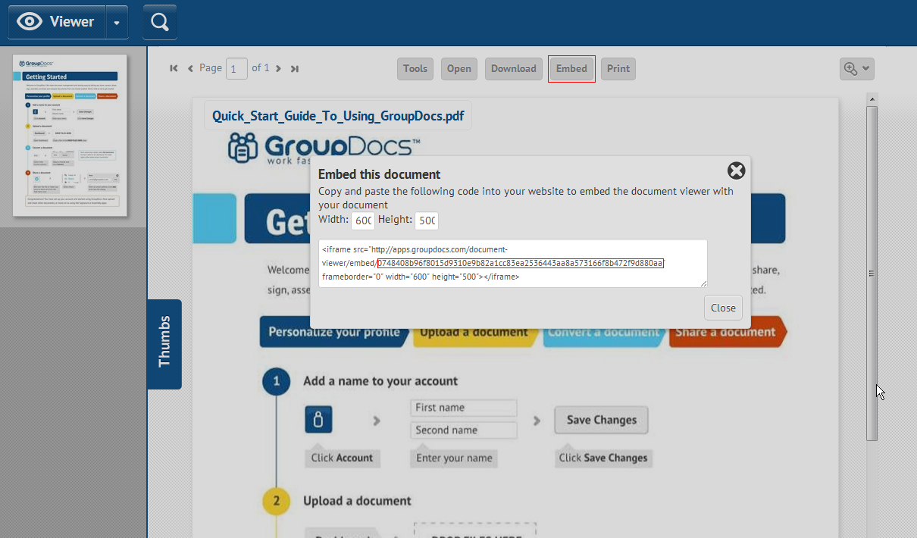Click 'Upload a document' step heading
The image size is (917, 538).
[x=357, y=501]
